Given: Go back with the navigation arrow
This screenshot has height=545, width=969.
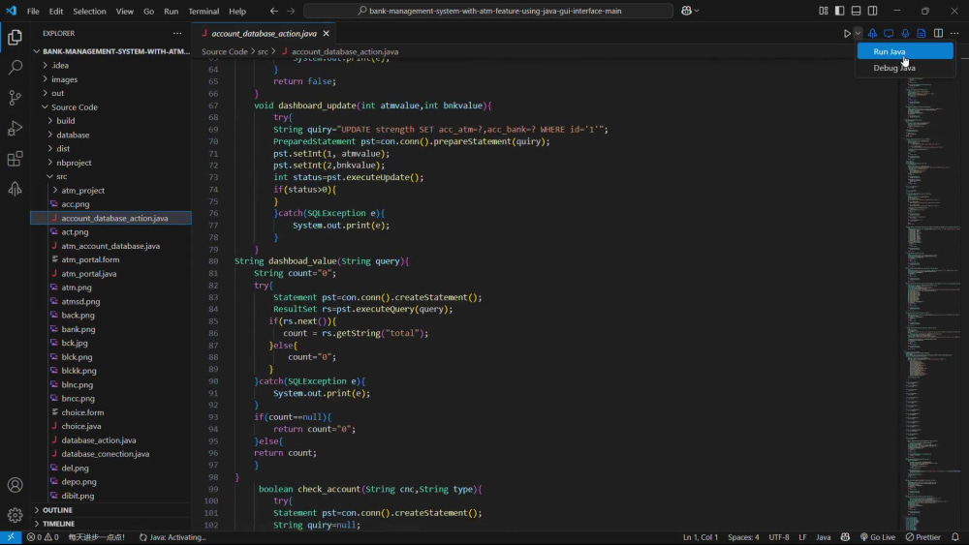Looking at the screenshot, I should coord(274,11).
